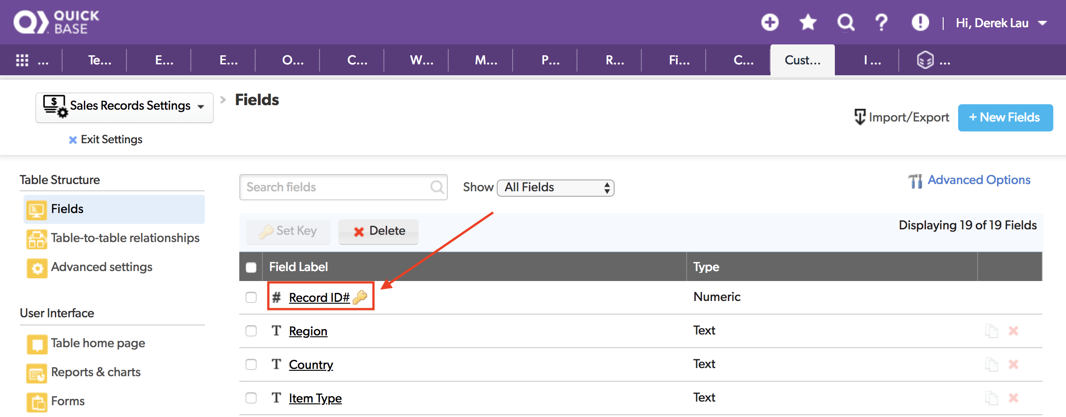Open the global search magnifier icon
The height and width of the screenshot is (417, 1066).
tap(845, 22)
